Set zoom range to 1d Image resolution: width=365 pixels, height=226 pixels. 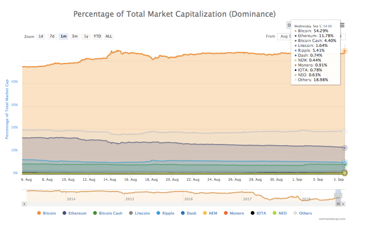[41, 36]
